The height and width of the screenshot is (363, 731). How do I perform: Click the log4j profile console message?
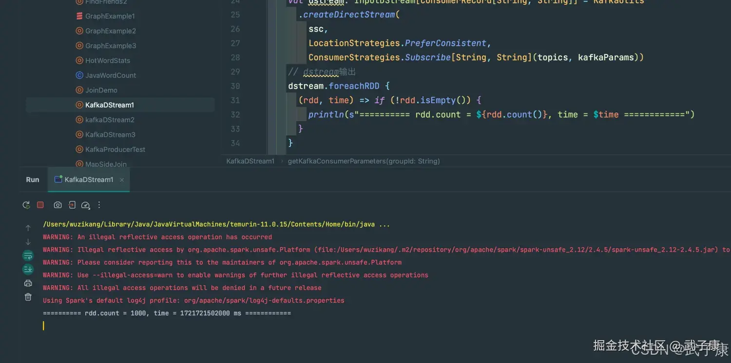tap(193, 300)
